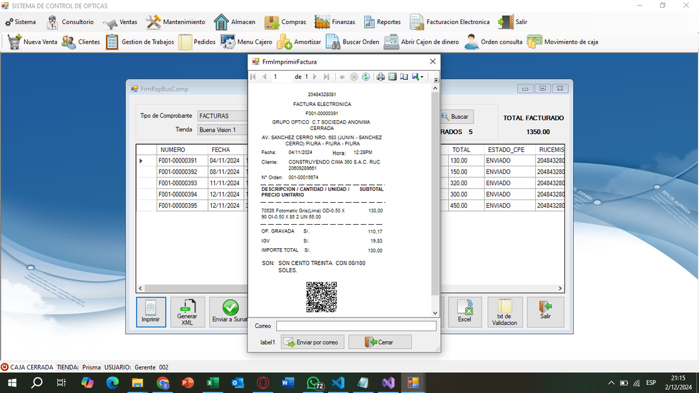Click the refresh icon in report viewer
Image resolution: width=699 pixels, height=393 pixels.
tap(366, 77)
